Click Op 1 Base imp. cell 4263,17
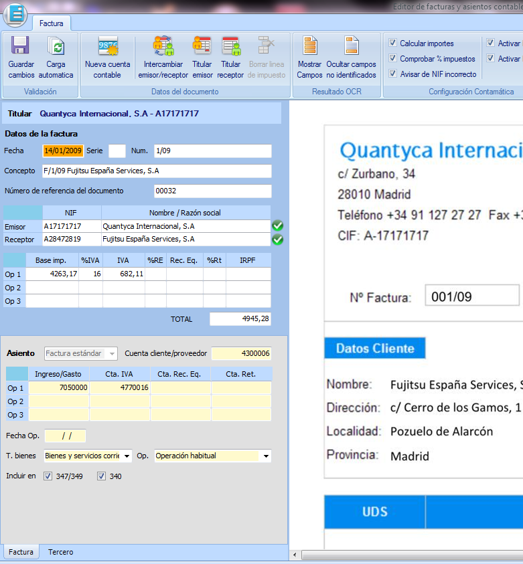523x564 pixels. [52, 274]
